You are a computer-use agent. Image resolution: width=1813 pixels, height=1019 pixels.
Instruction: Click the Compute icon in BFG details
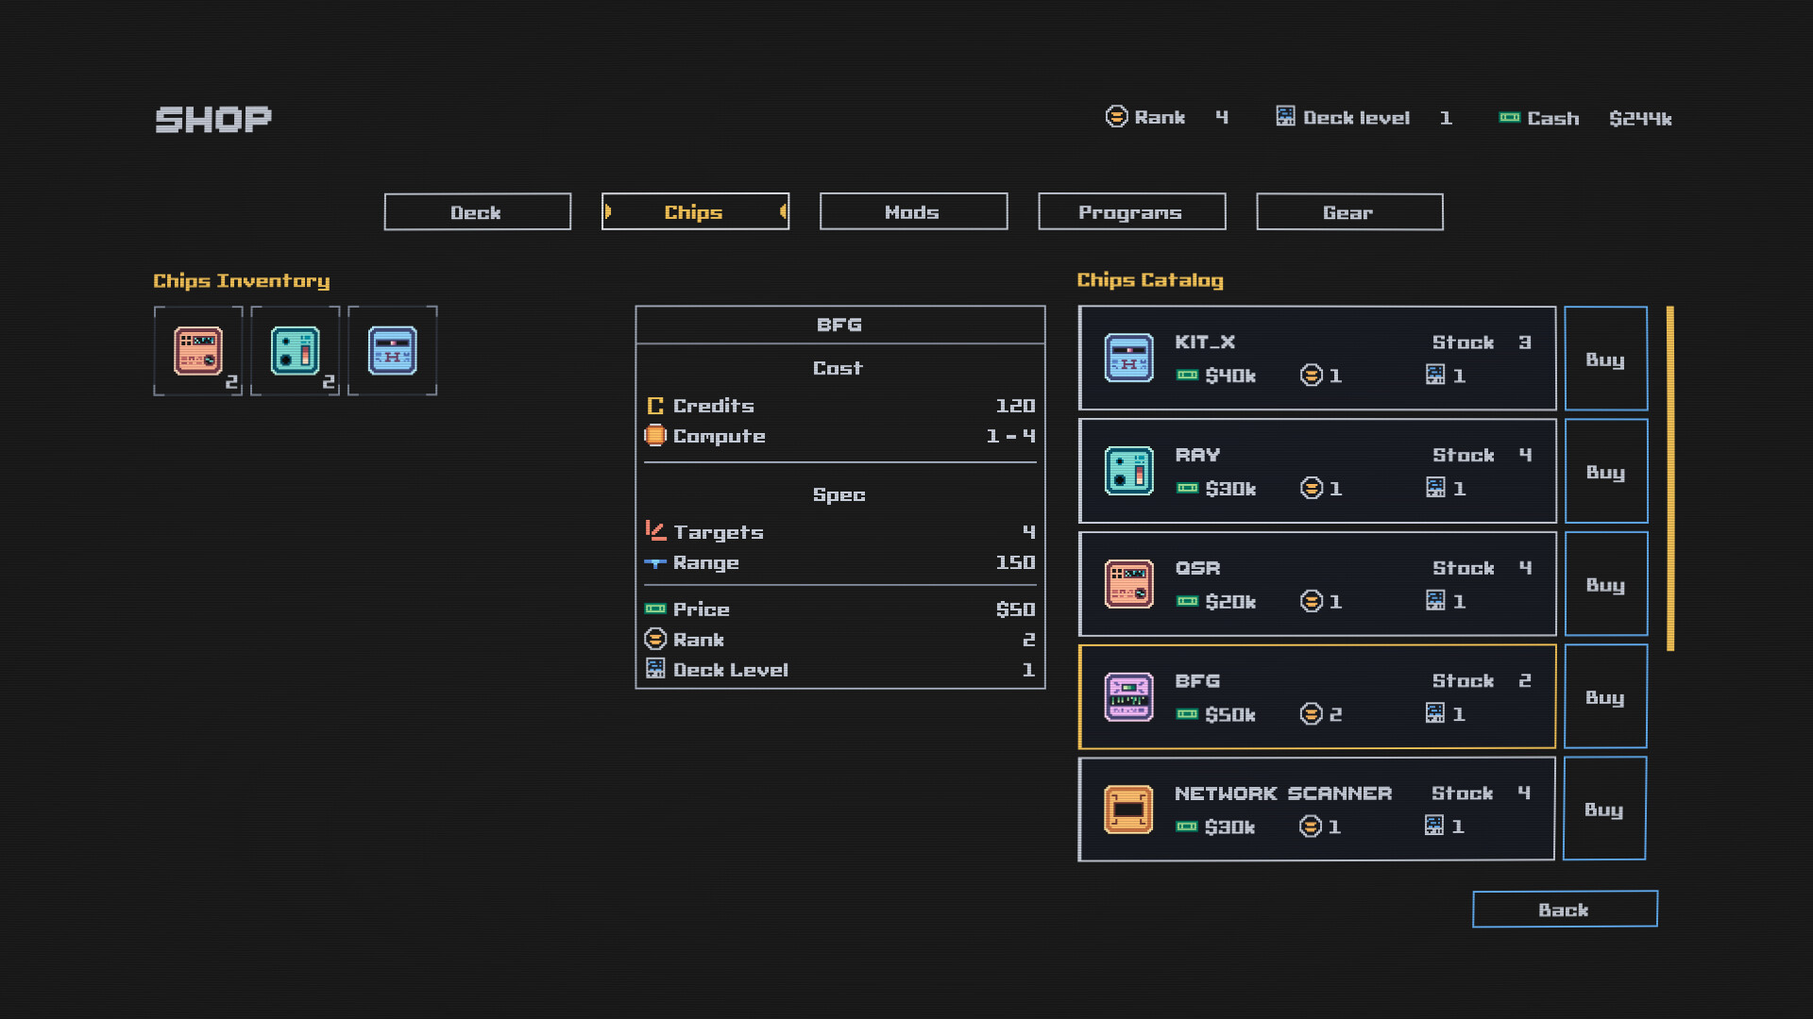(x=655, y=436)
